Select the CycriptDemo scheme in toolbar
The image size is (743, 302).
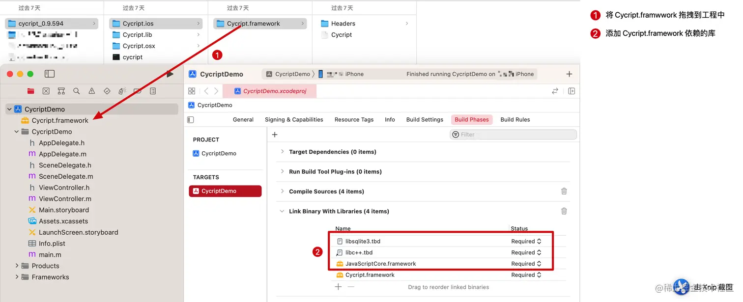(x=288, y=74)
